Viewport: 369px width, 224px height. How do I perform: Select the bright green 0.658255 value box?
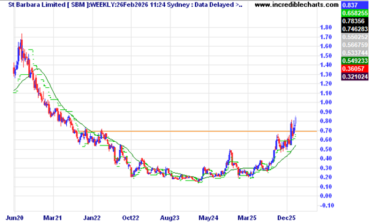tap(355, 13)
